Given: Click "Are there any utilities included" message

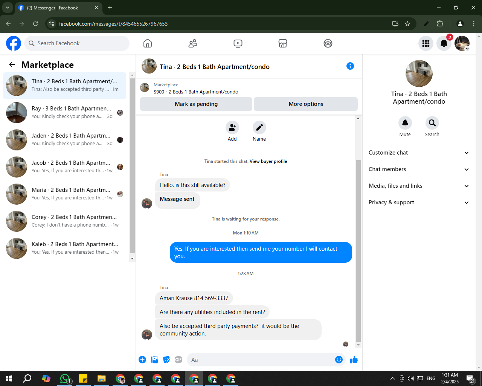Looking at the screenshot, I should pyautogui.click(x=212, y=312).
